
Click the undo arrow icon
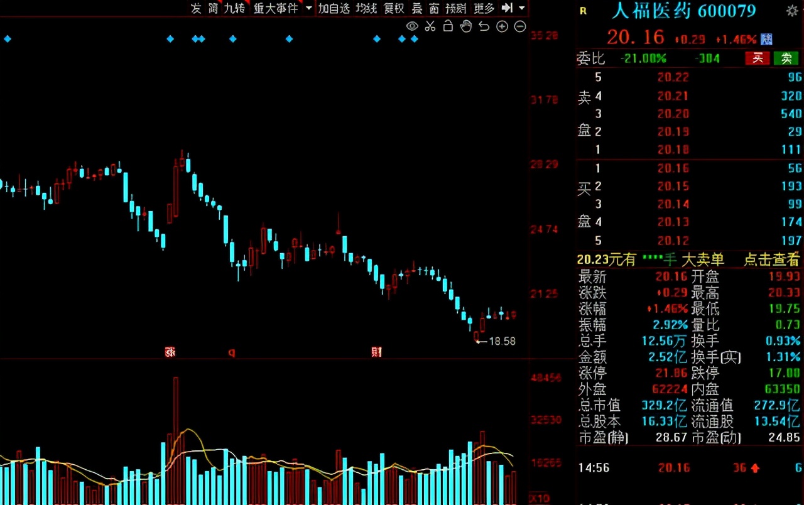(x=484, y=26)
